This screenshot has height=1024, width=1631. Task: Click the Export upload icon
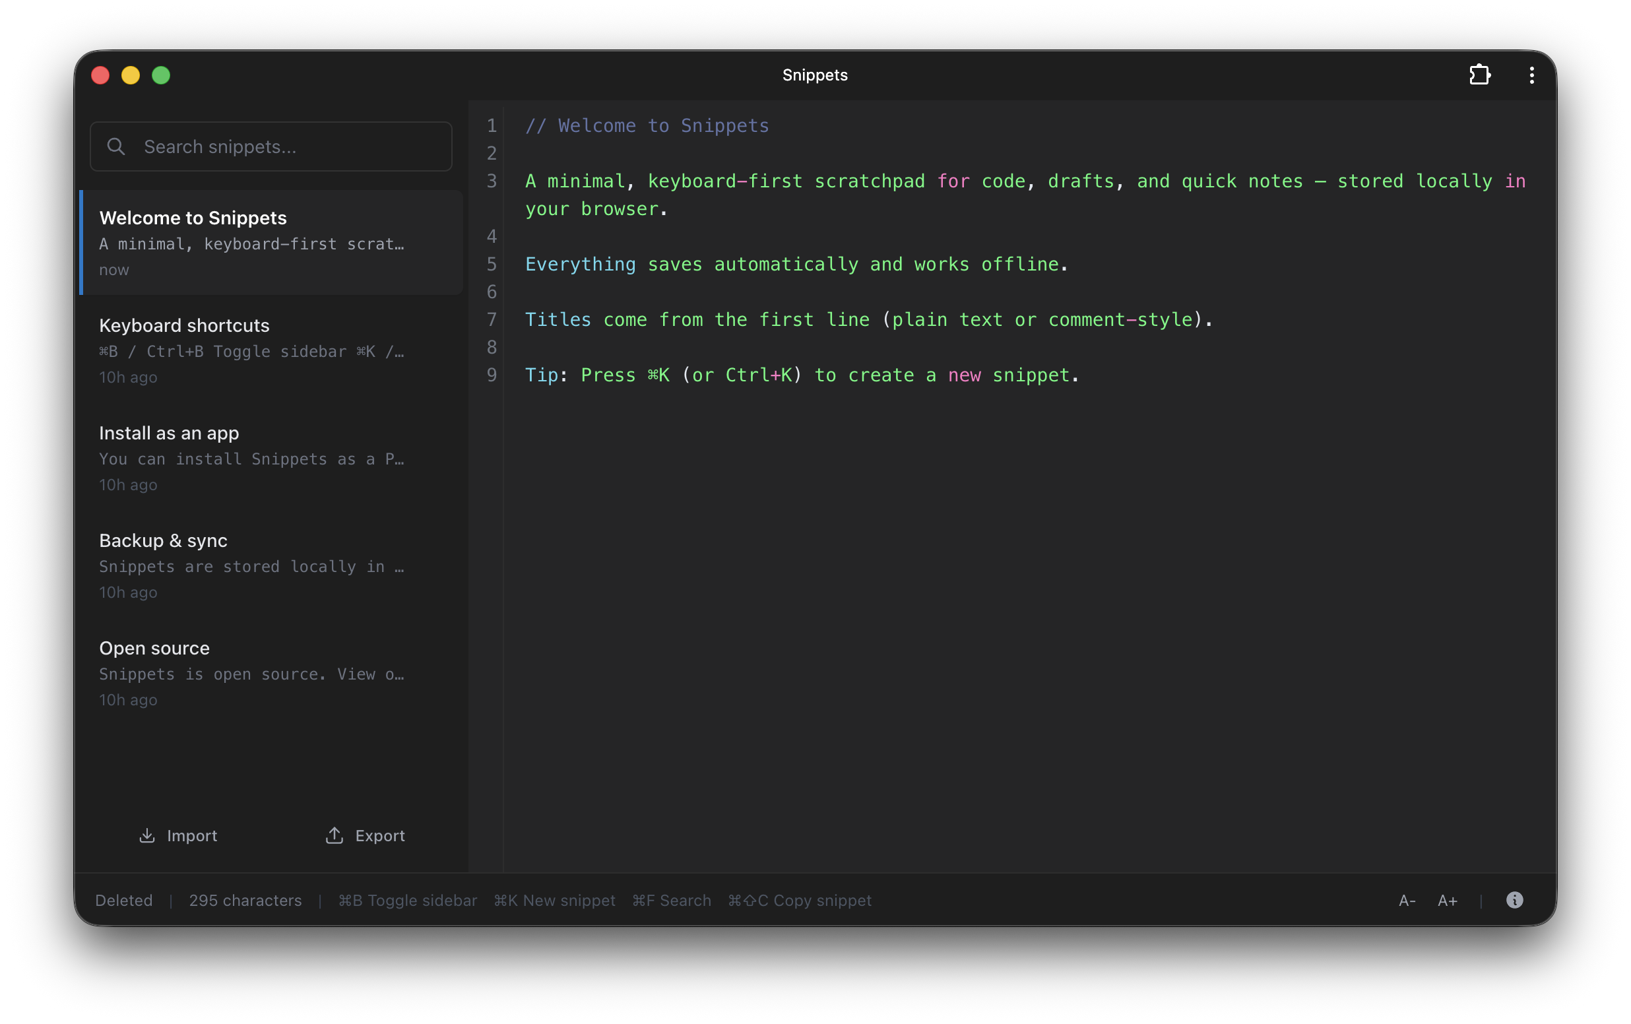pyautogui.click(x=335, y=835)
